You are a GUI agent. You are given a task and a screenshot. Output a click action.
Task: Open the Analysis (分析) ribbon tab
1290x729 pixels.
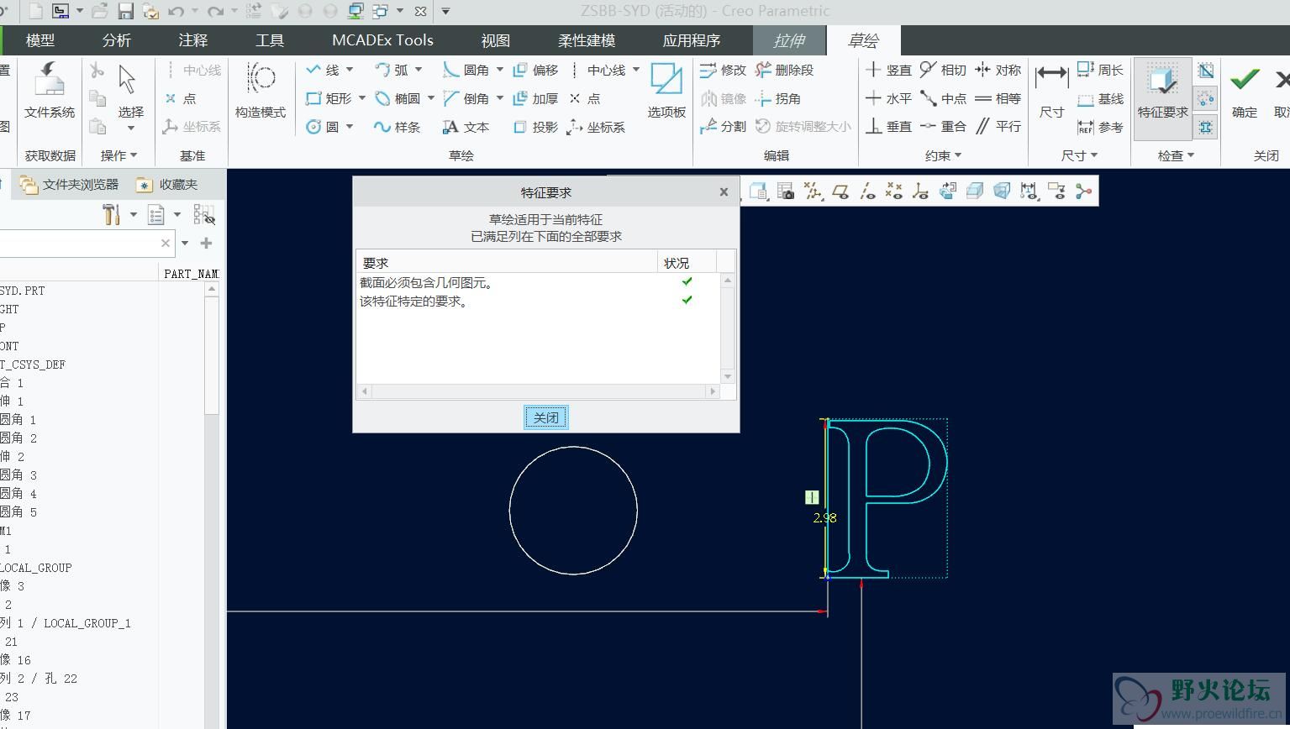click(117, 40)
